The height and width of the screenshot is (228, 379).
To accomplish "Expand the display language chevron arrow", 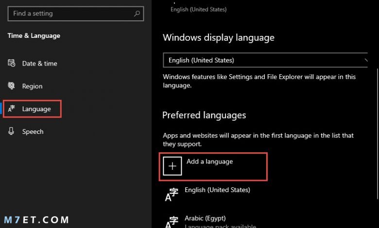I will (366, 60).
